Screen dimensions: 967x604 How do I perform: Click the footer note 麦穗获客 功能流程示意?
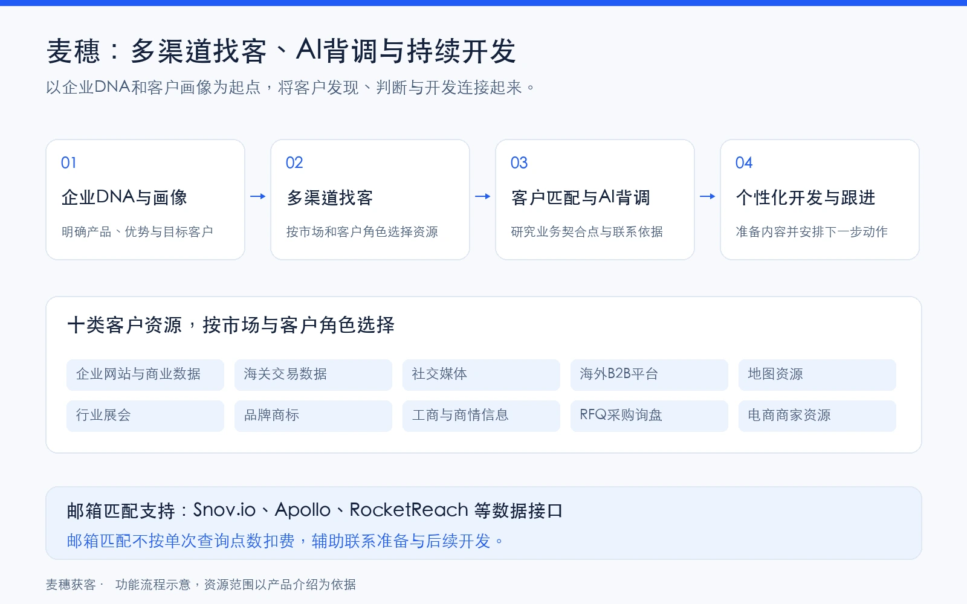pos(201,585)
